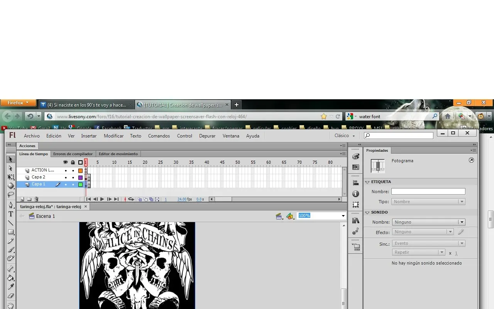The width and height of the screenshot is (494, 309).
Task: Open the Motion Presets panel icon
Action: [356, 231]
